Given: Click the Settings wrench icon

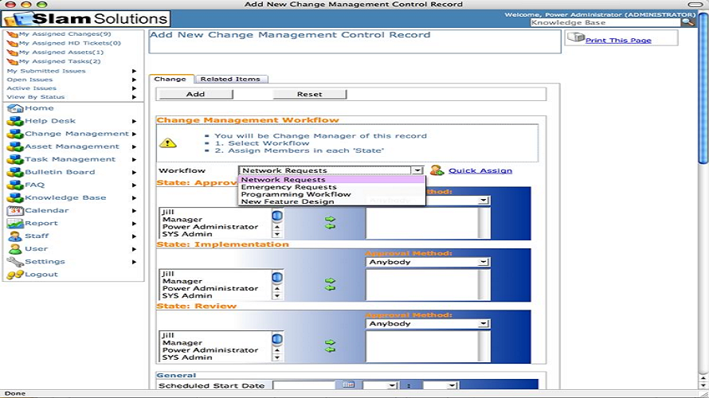Looking at the screenshot, I should 15,262.
